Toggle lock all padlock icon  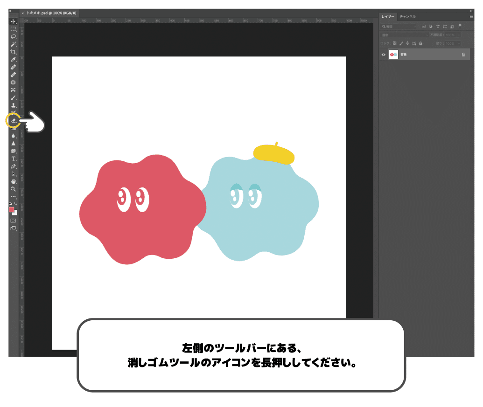click(x=420, y=43)
